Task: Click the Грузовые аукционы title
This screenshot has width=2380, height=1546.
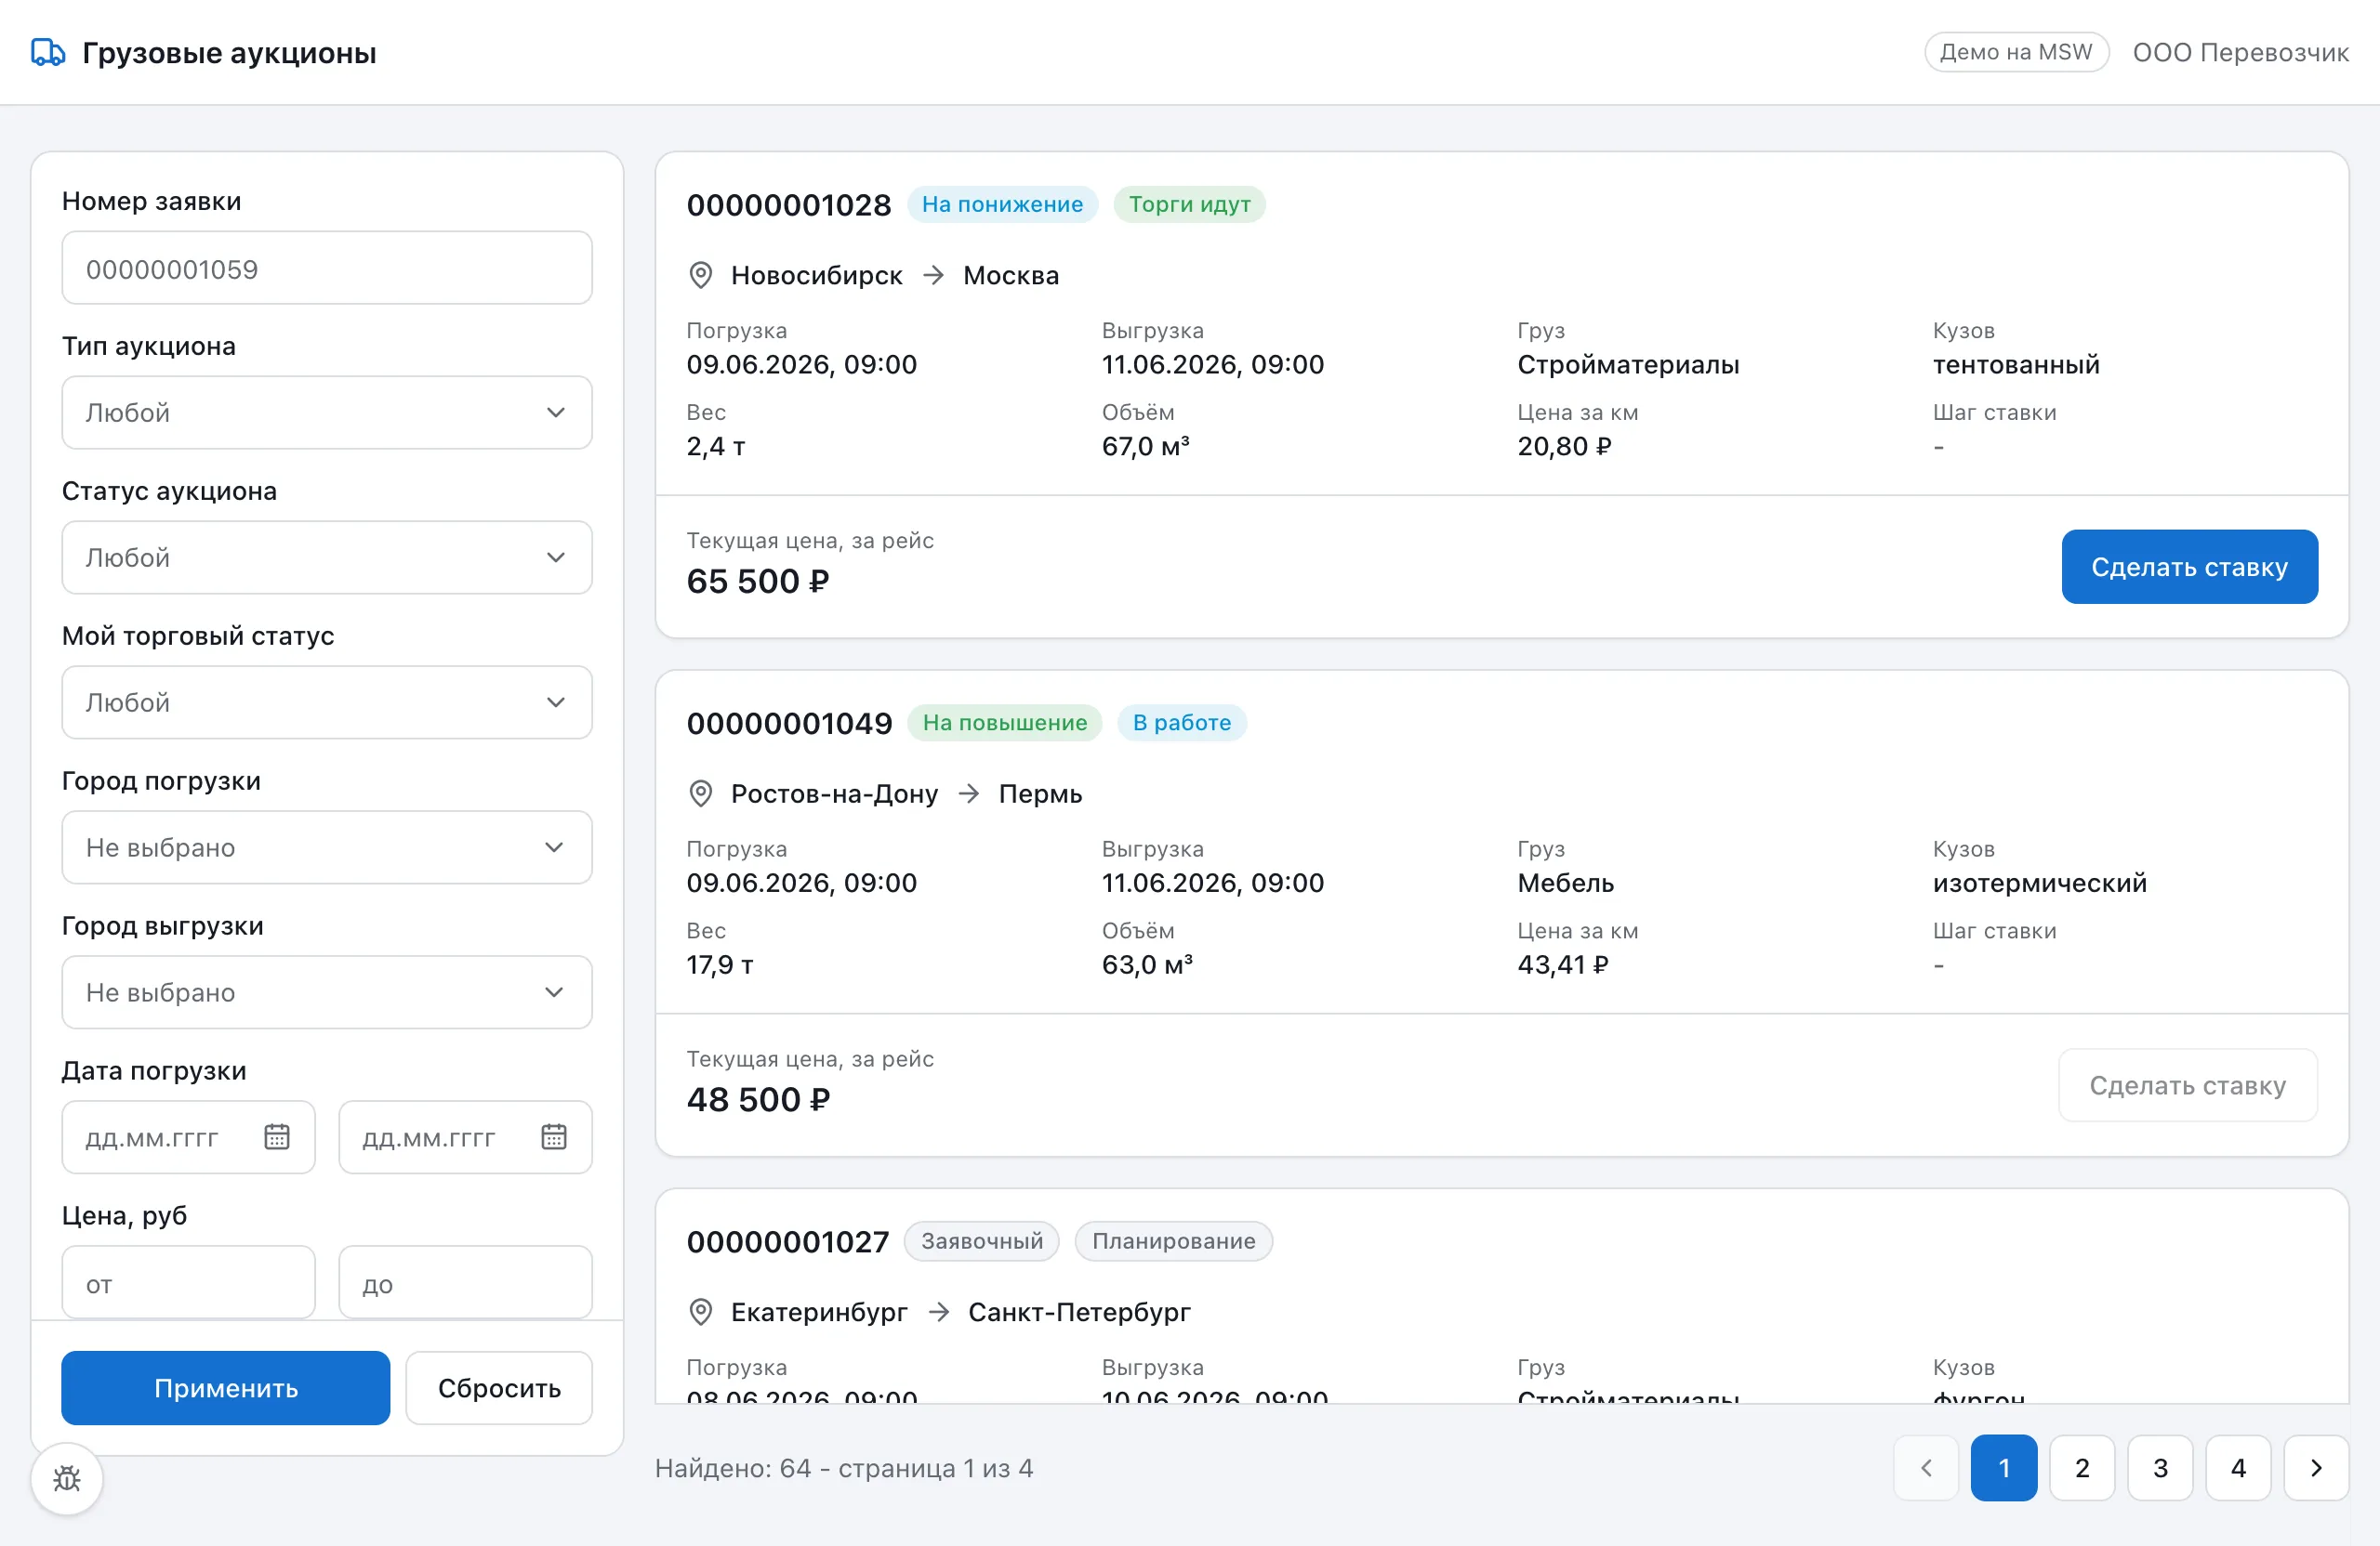Action: 229,52
